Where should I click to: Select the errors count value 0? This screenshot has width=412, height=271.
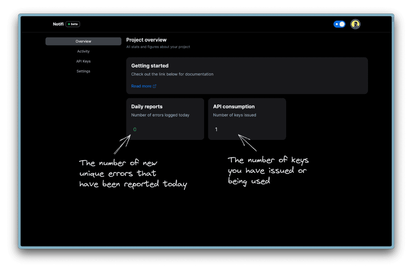click(x=135, y=129)
